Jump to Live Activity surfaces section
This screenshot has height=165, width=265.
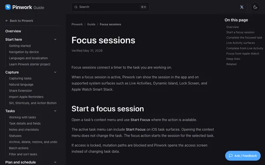pyautogui.click(x=241, y=43)
